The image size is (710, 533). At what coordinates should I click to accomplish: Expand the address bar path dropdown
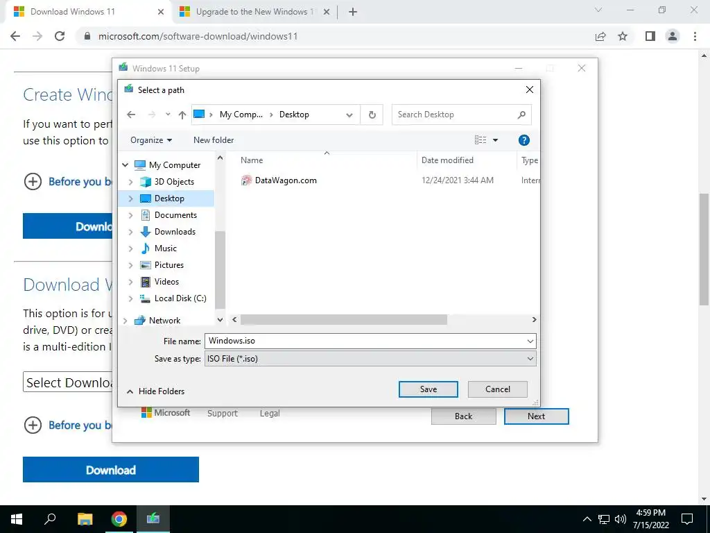(349, 115)
